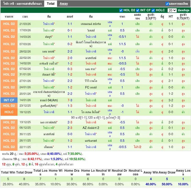Switch to the Away tab
The image size is (191, 189).
click(x=64, y=4)
